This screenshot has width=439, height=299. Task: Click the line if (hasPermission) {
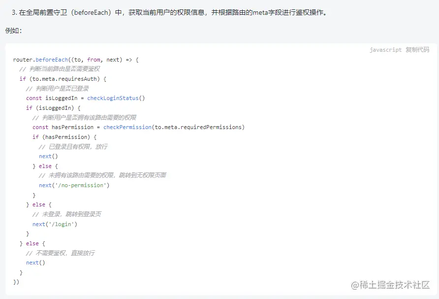point(64,137)
